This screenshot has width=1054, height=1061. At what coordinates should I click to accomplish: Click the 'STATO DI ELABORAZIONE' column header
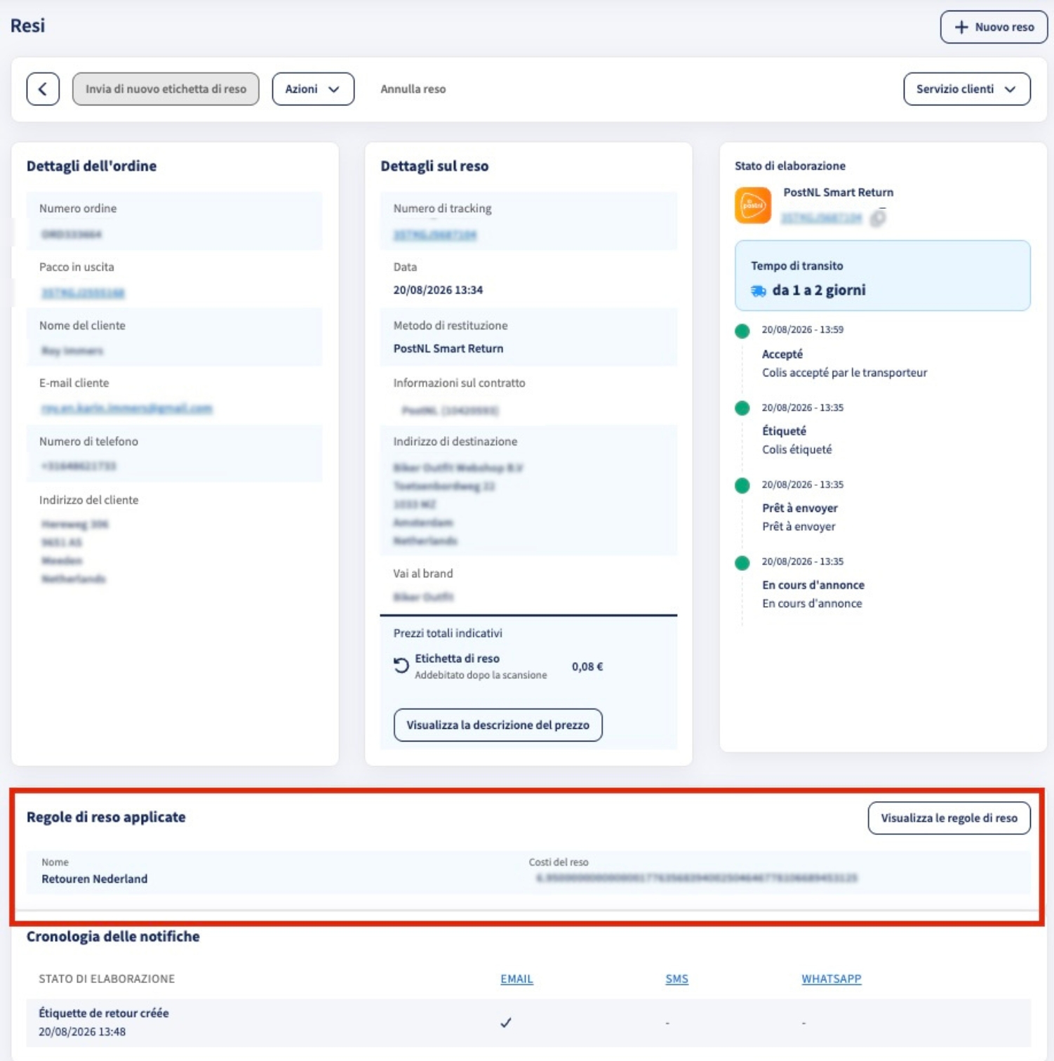(107, 979)
